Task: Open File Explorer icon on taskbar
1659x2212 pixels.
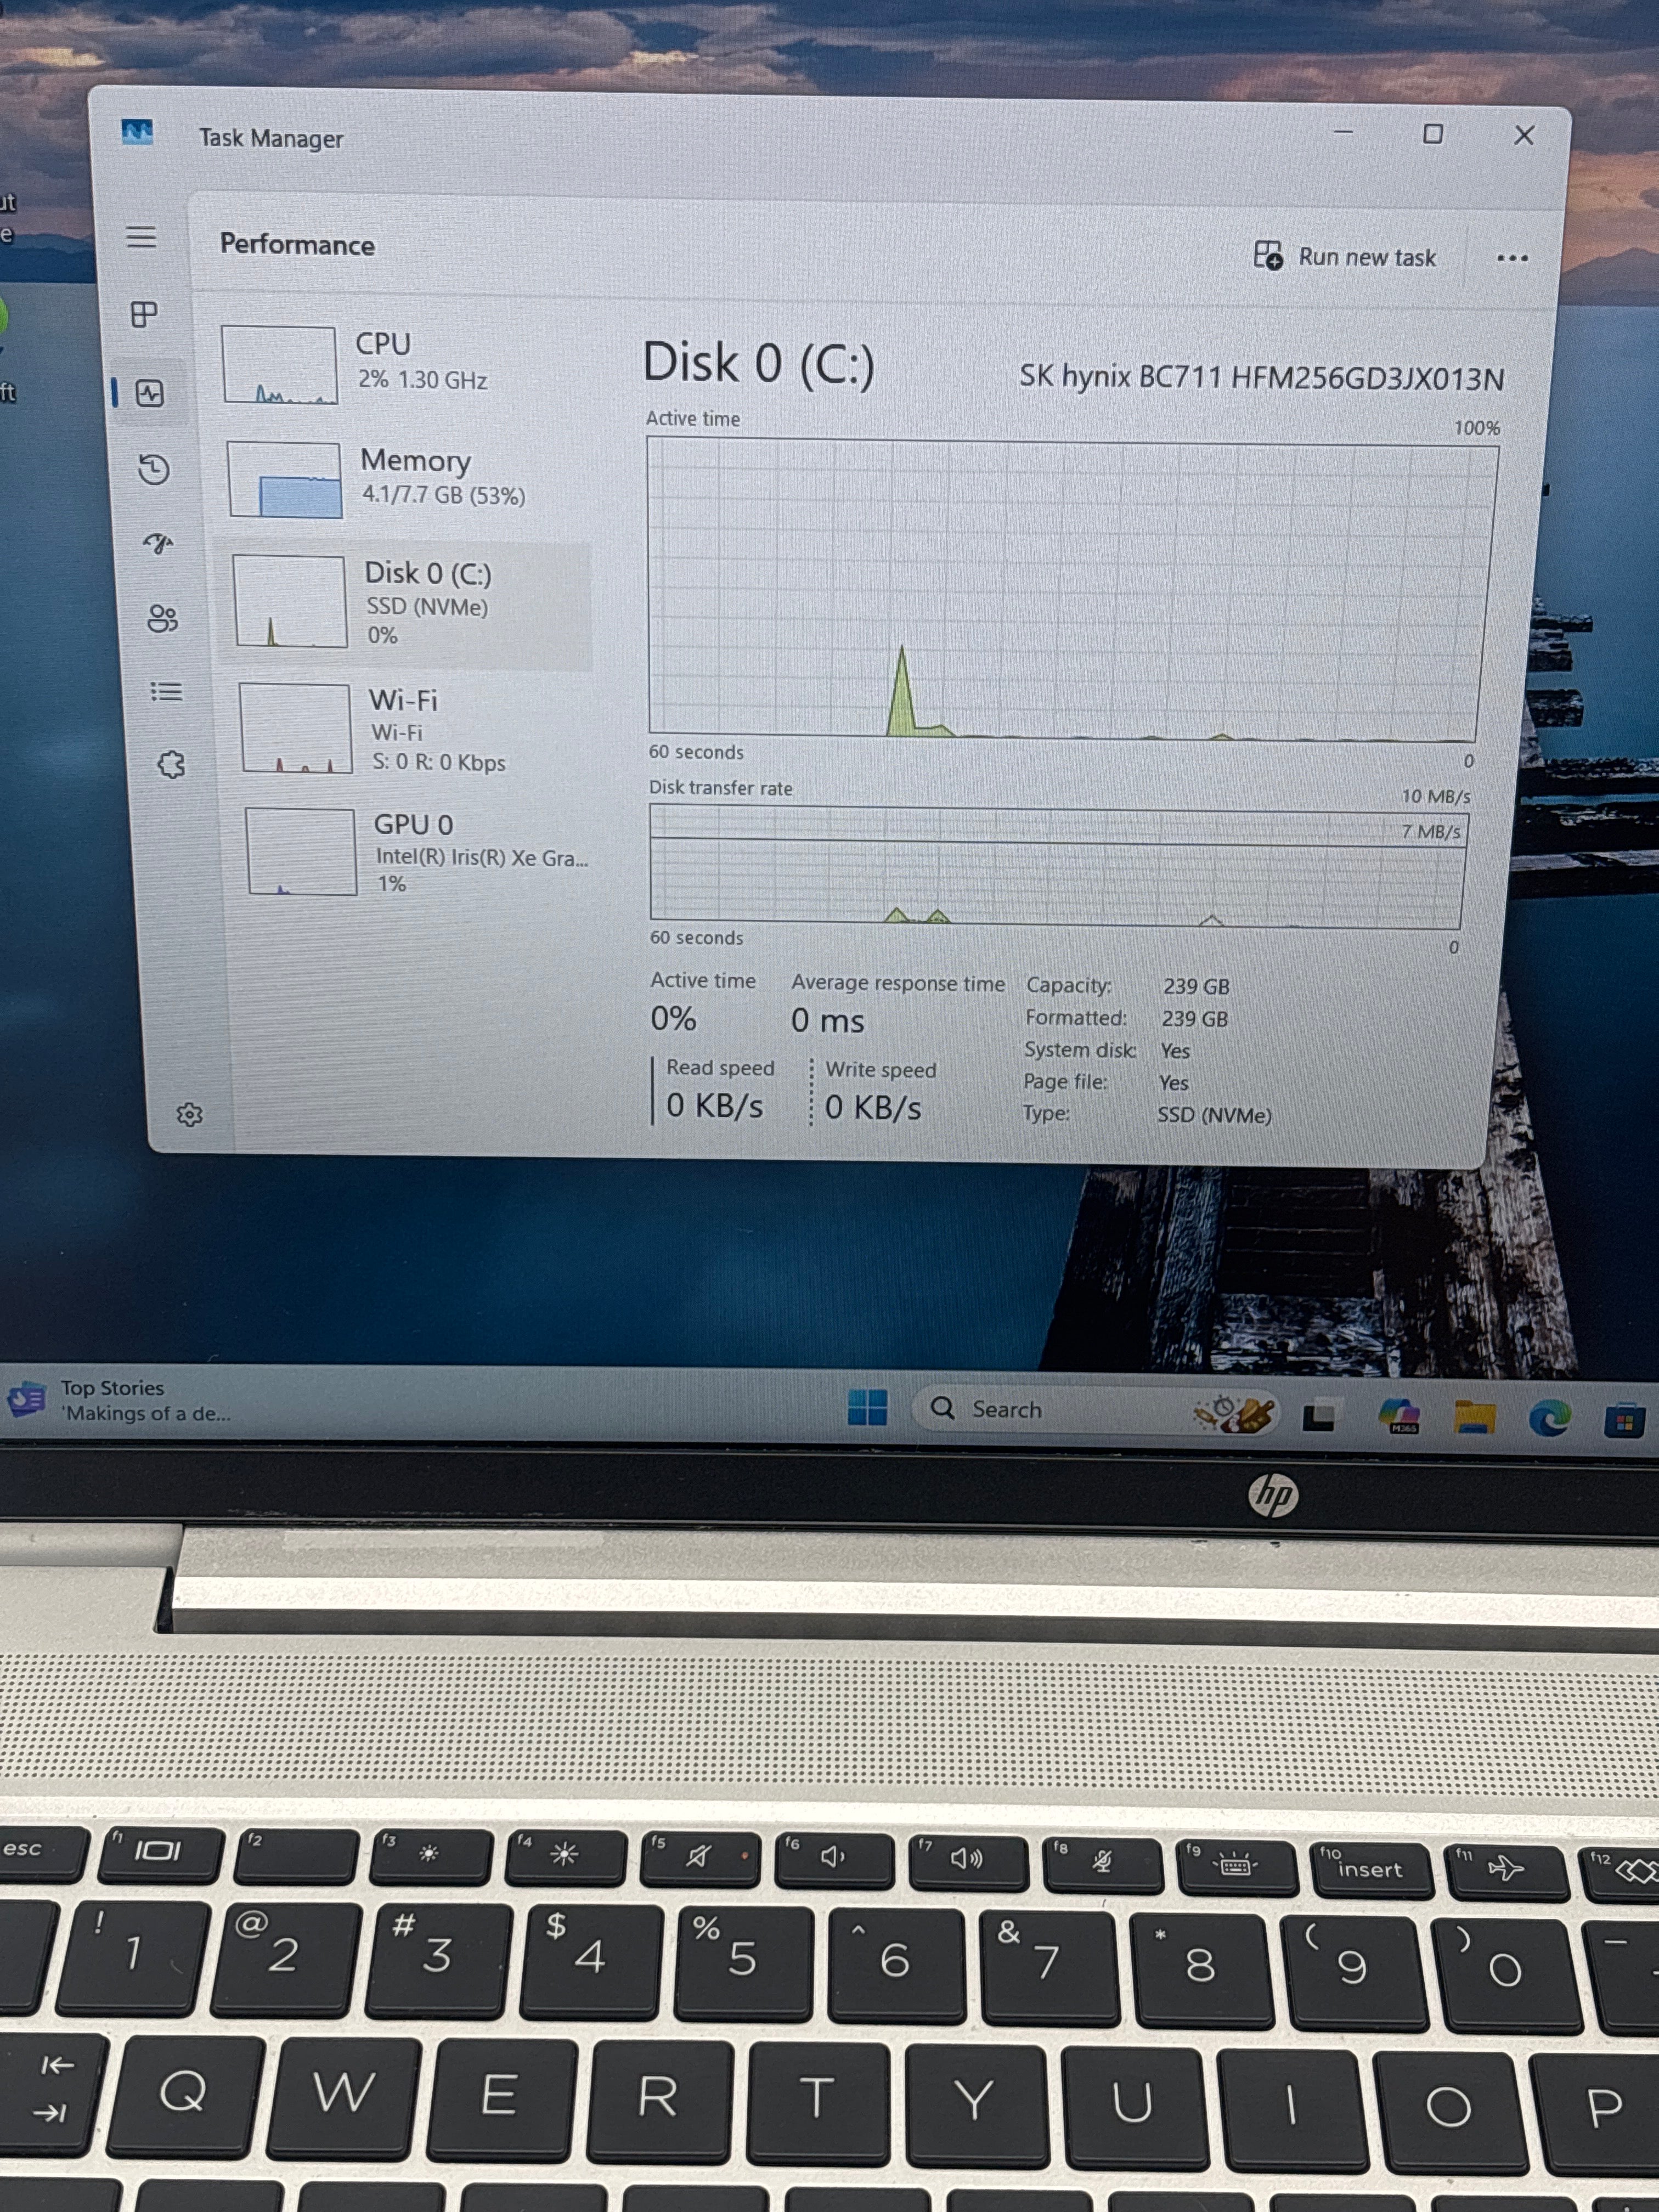Action: click(1474, 1416)
